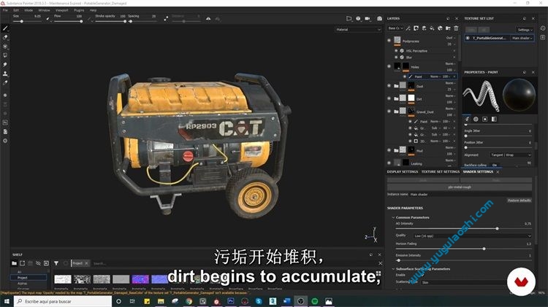Click the Restore defaults button

click(519, 201)
